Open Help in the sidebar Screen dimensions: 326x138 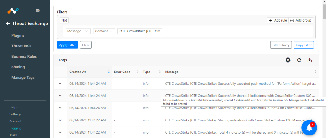click(13, 107)
